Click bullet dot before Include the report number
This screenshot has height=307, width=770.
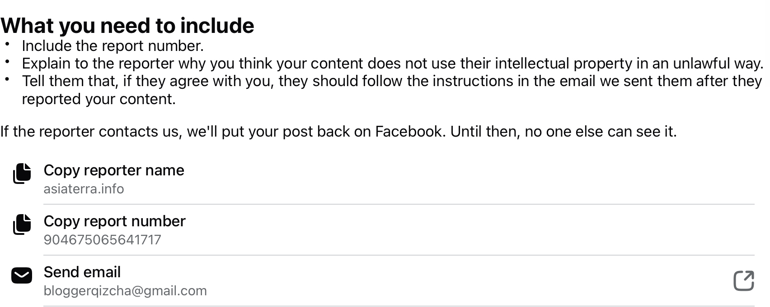click(x=7, y=44)
